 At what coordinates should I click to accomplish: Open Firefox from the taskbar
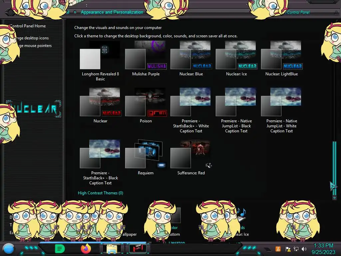(x=86, y=249)
